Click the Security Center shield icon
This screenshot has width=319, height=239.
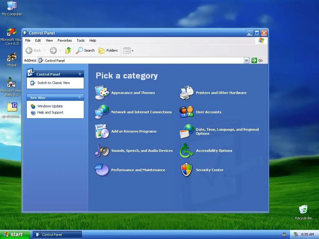pos(186,170)
